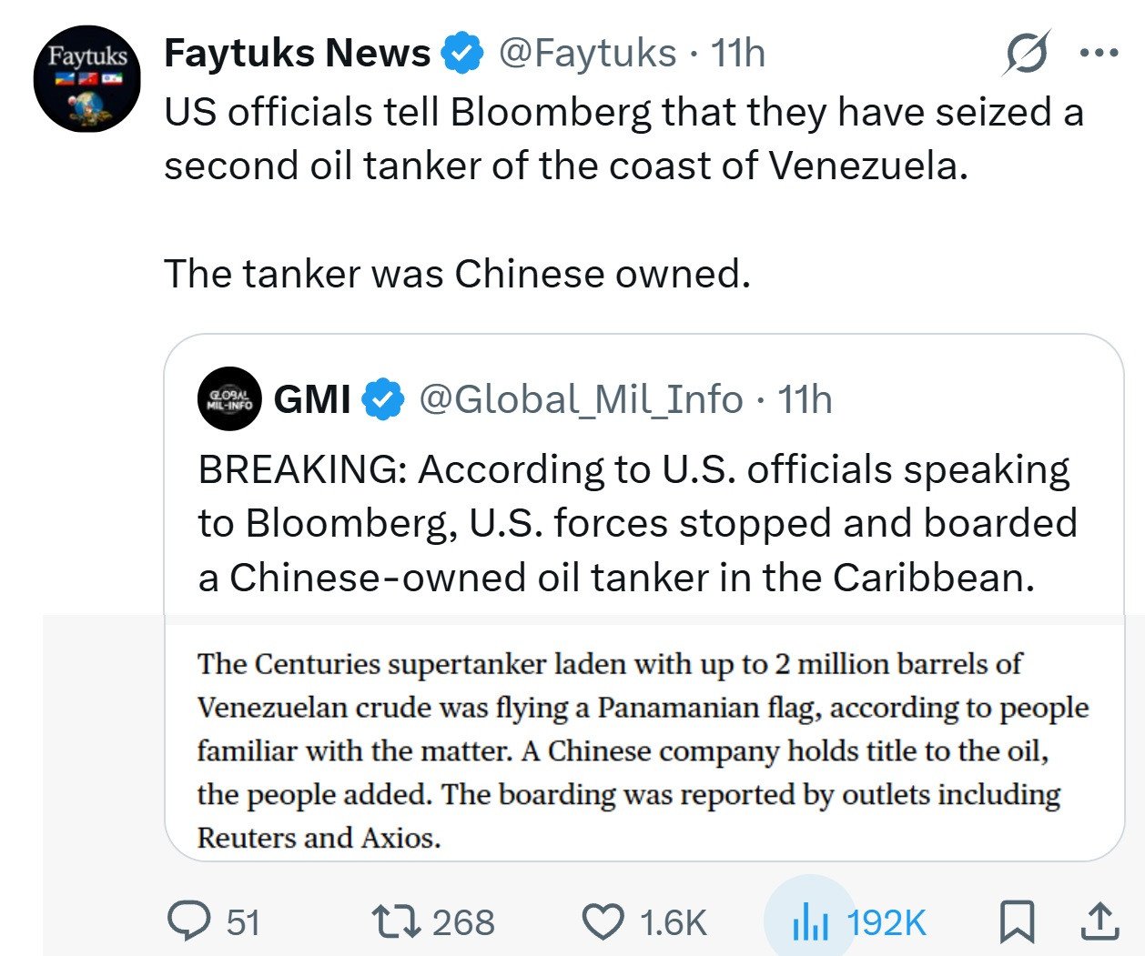Reply using the comment bubble icon
This screenshot has height=956, width=1145.
[189, 921]
